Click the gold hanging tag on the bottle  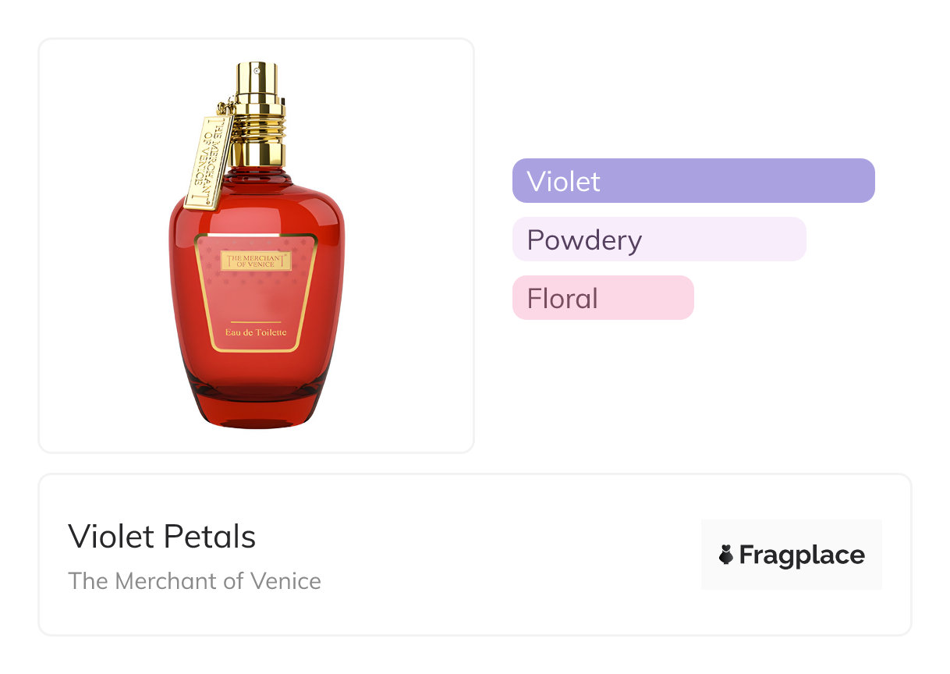[208, 162]
